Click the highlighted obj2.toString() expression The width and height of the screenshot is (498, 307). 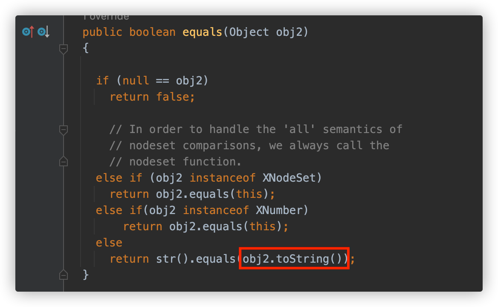[x=294, y=258]
